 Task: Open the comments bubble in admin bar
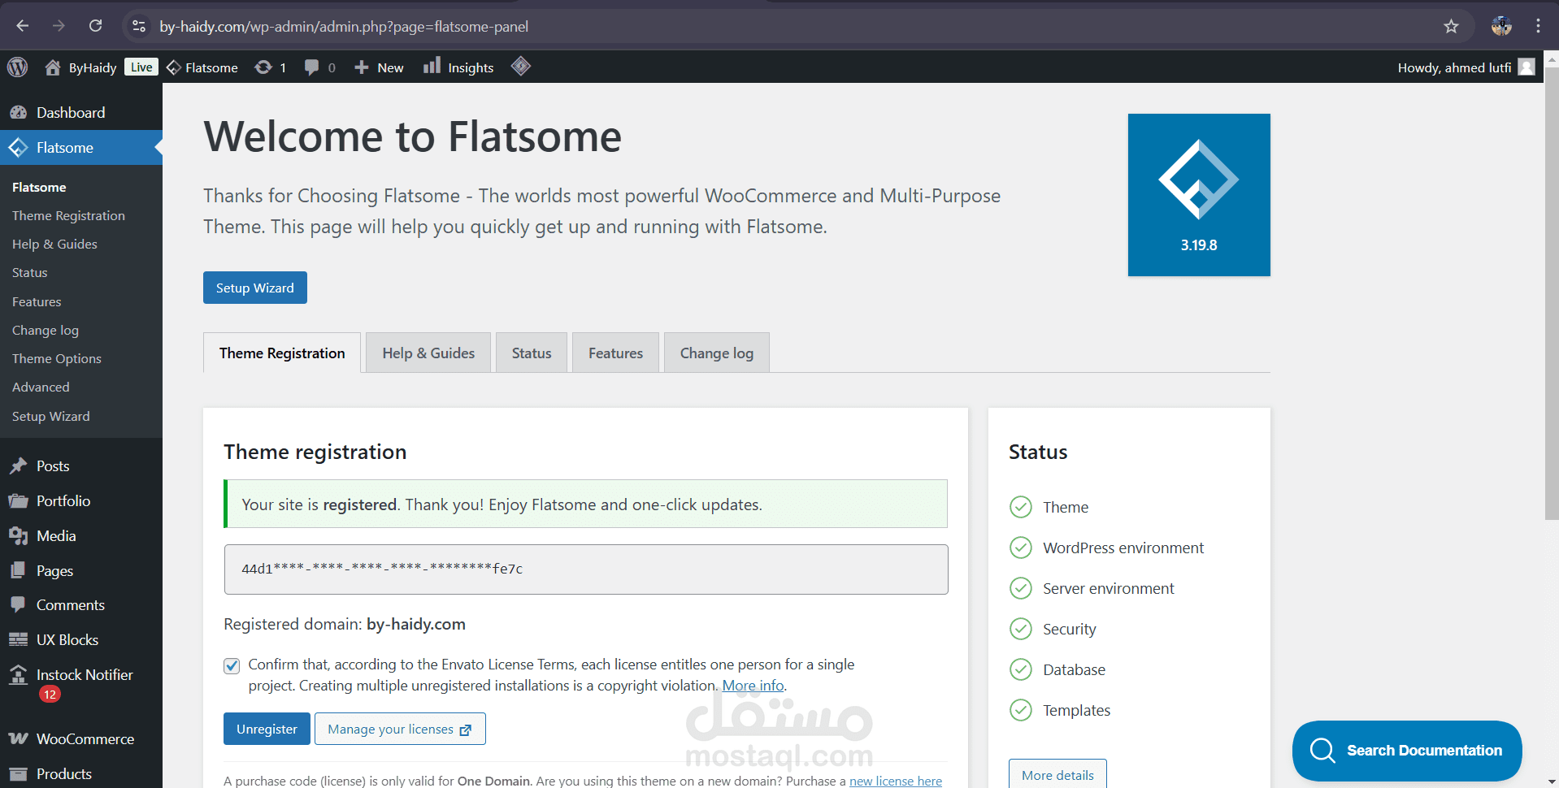[311, 67]
